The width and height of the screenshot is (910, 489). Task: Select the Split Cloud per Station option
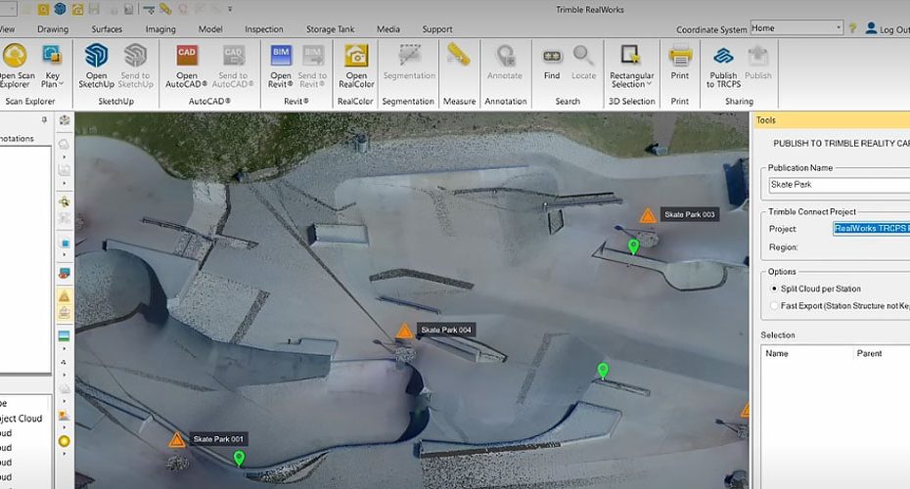774,289
